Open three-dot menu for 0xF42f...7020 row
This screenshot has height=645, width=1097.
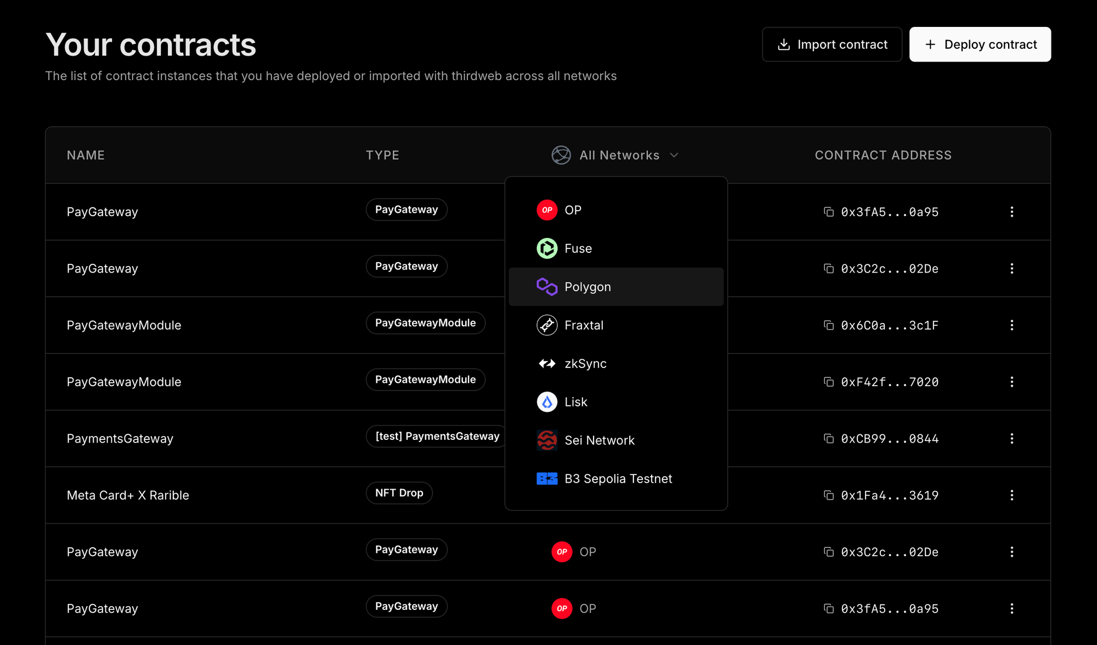1011,382
